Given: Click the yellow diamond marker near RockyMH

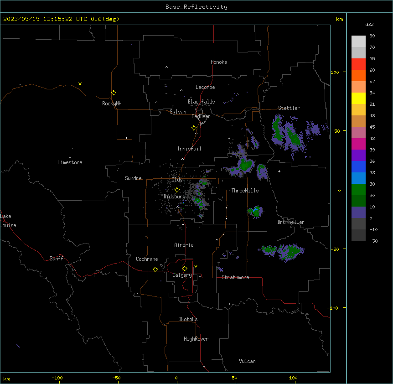Looking at the screenshot, I should [114, 93].
